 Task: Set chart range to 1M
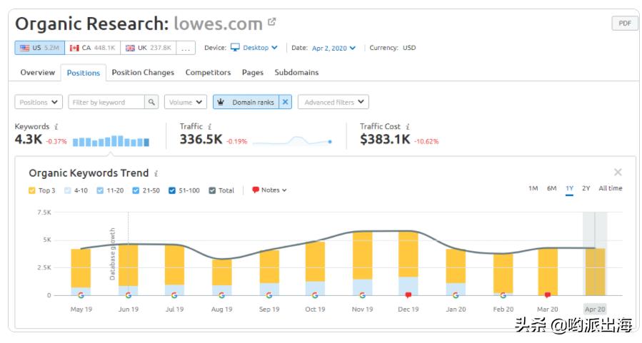(x=533, y=188)
